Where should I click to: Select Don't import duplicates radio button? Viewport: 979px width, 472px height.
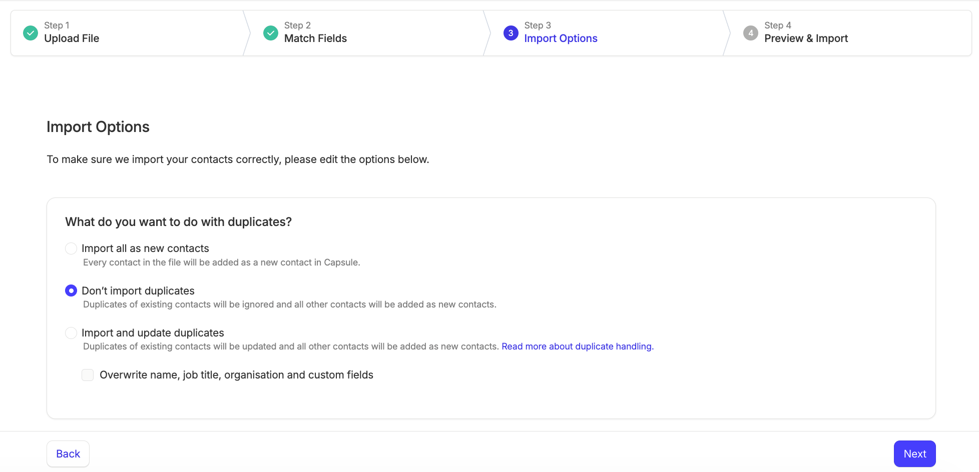tap(71, 290)
